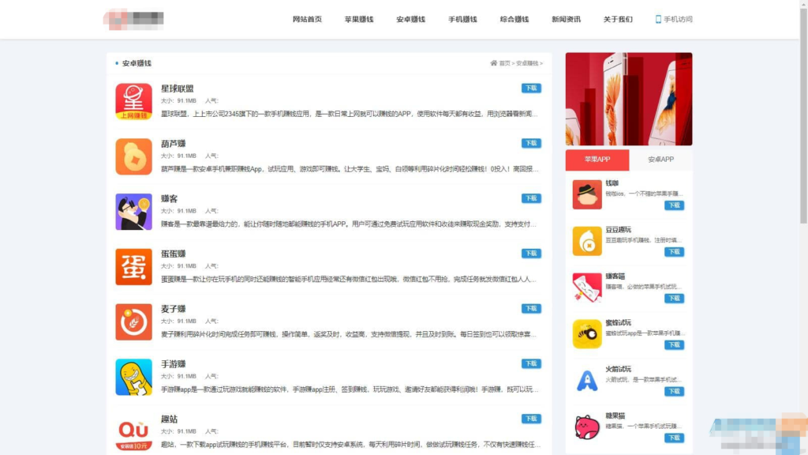
Task: Switch to the 安卓APP tab
Action: (x=660, y=160)
